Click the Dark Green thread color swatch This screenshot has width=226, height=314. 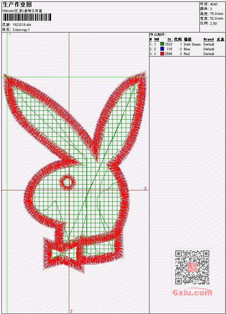pyautogui.click(x=162, y=44)
